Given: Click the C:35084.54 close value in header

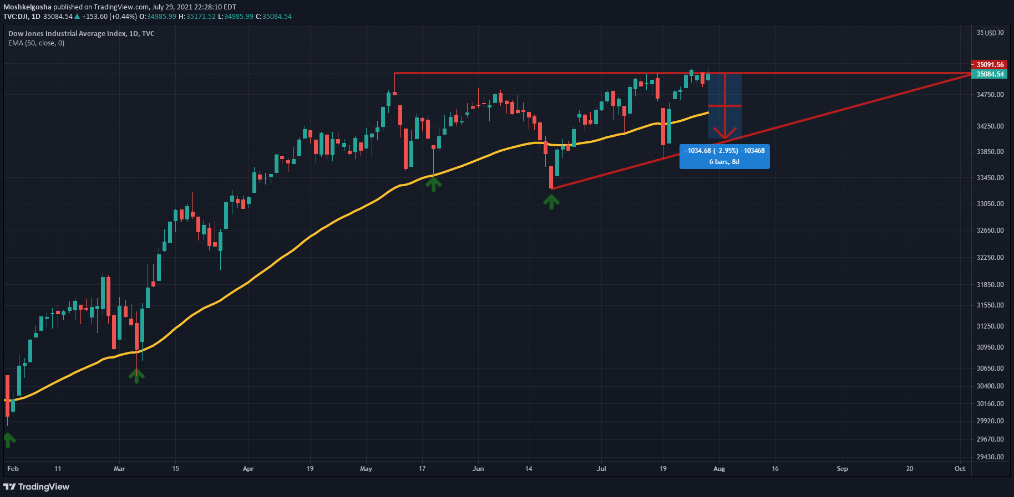Looking at the screenshot, I should (x=273, y=17).
